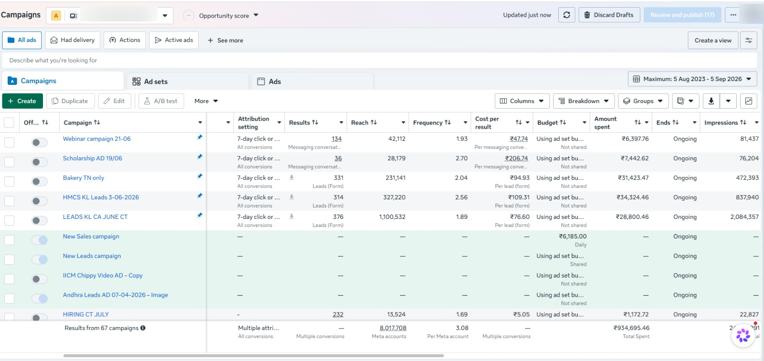The height and width of the screenshot is (361, 764).
Task: Select the Had delivery filter tab
Action: (73, 40)
